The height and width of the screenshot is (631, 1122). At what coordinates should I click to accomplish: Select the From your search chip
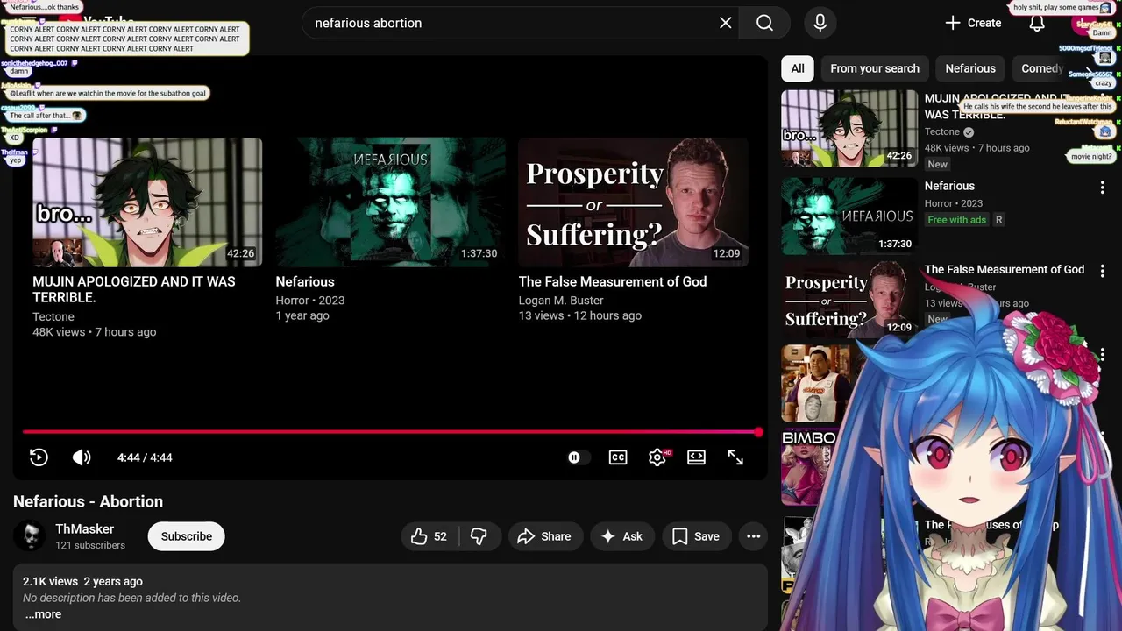coord(875,68)
